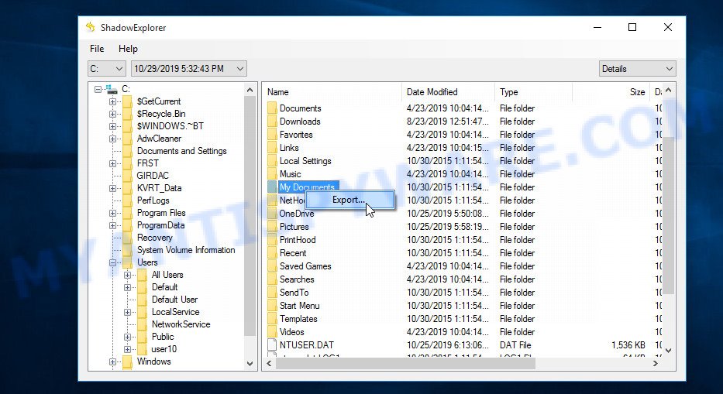Select System Volume Information in tree
Image resolution: width=723 pixels, height=394 pixels.
click(186, 250)
